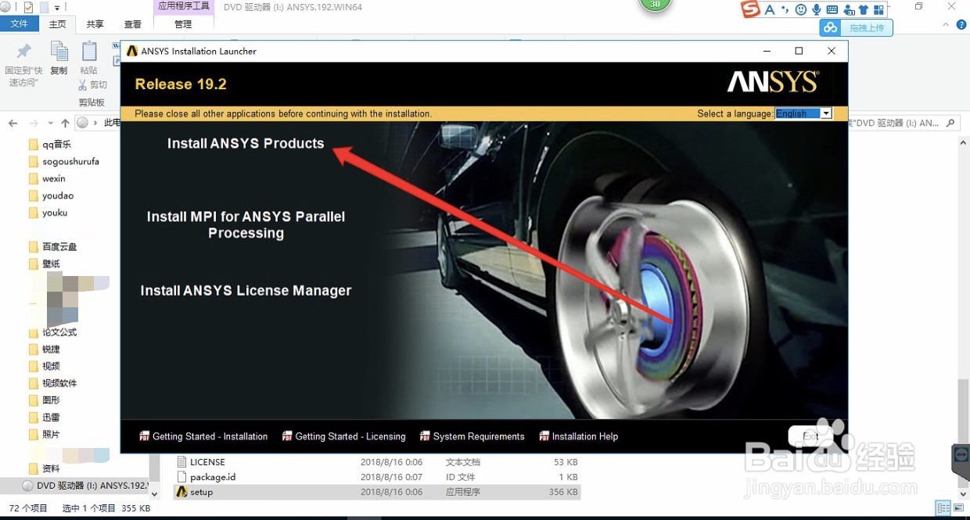This screenshot has height=520, width=970.
Task: Click the properties icon in quick access toolbar
Action: coord(28,7)
